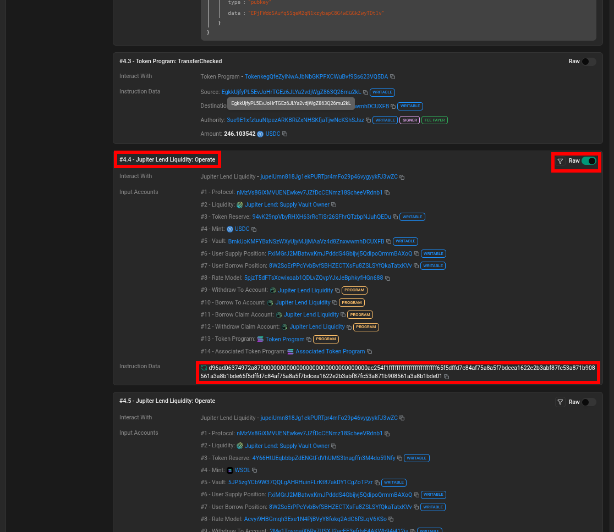Click the FEE PAYER badge on the Authority row
Screen dimensions: 614x532
[435, 120]
